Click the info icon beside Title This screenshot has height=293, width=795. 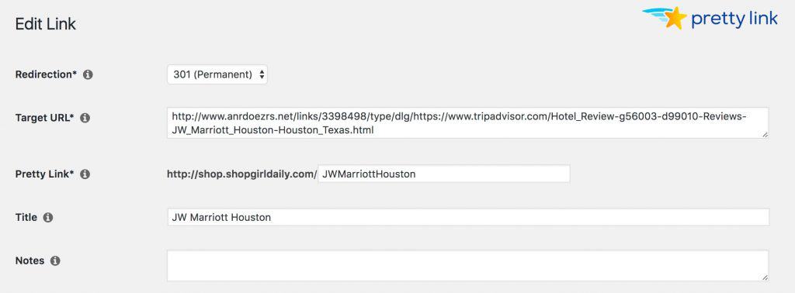[48, 218]
